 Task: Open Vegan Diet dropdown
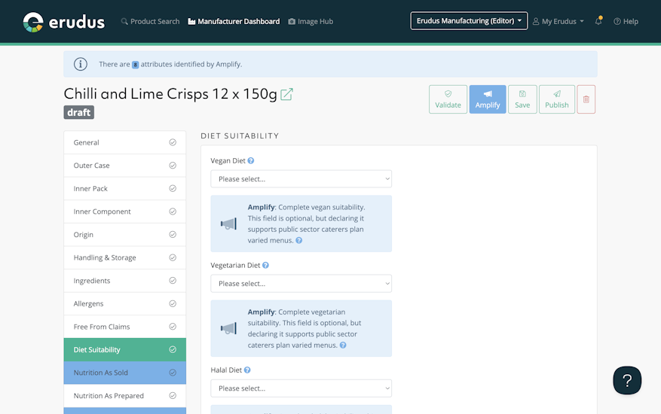coord(301,179)
